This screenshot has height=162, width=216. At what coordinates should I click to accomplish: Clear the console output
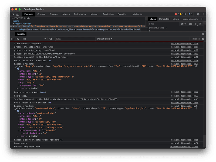(x=18, y=39)
